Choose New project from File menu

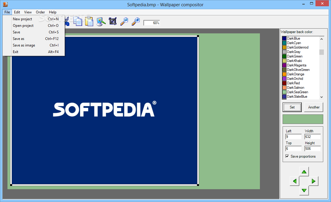pyautogui.click(x=34, y=19)
